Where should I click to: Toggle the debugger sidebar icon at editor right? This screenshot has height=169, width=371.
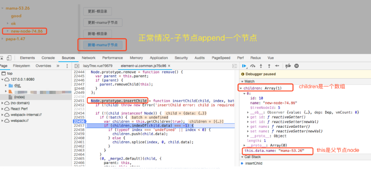[x=234, y=66]
